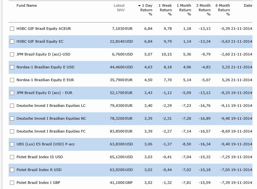The width and height of the screenshot is (257, 189).
Task: Open Deutsche Invest I Brazilian Equities FC
Action: point(51,131)
